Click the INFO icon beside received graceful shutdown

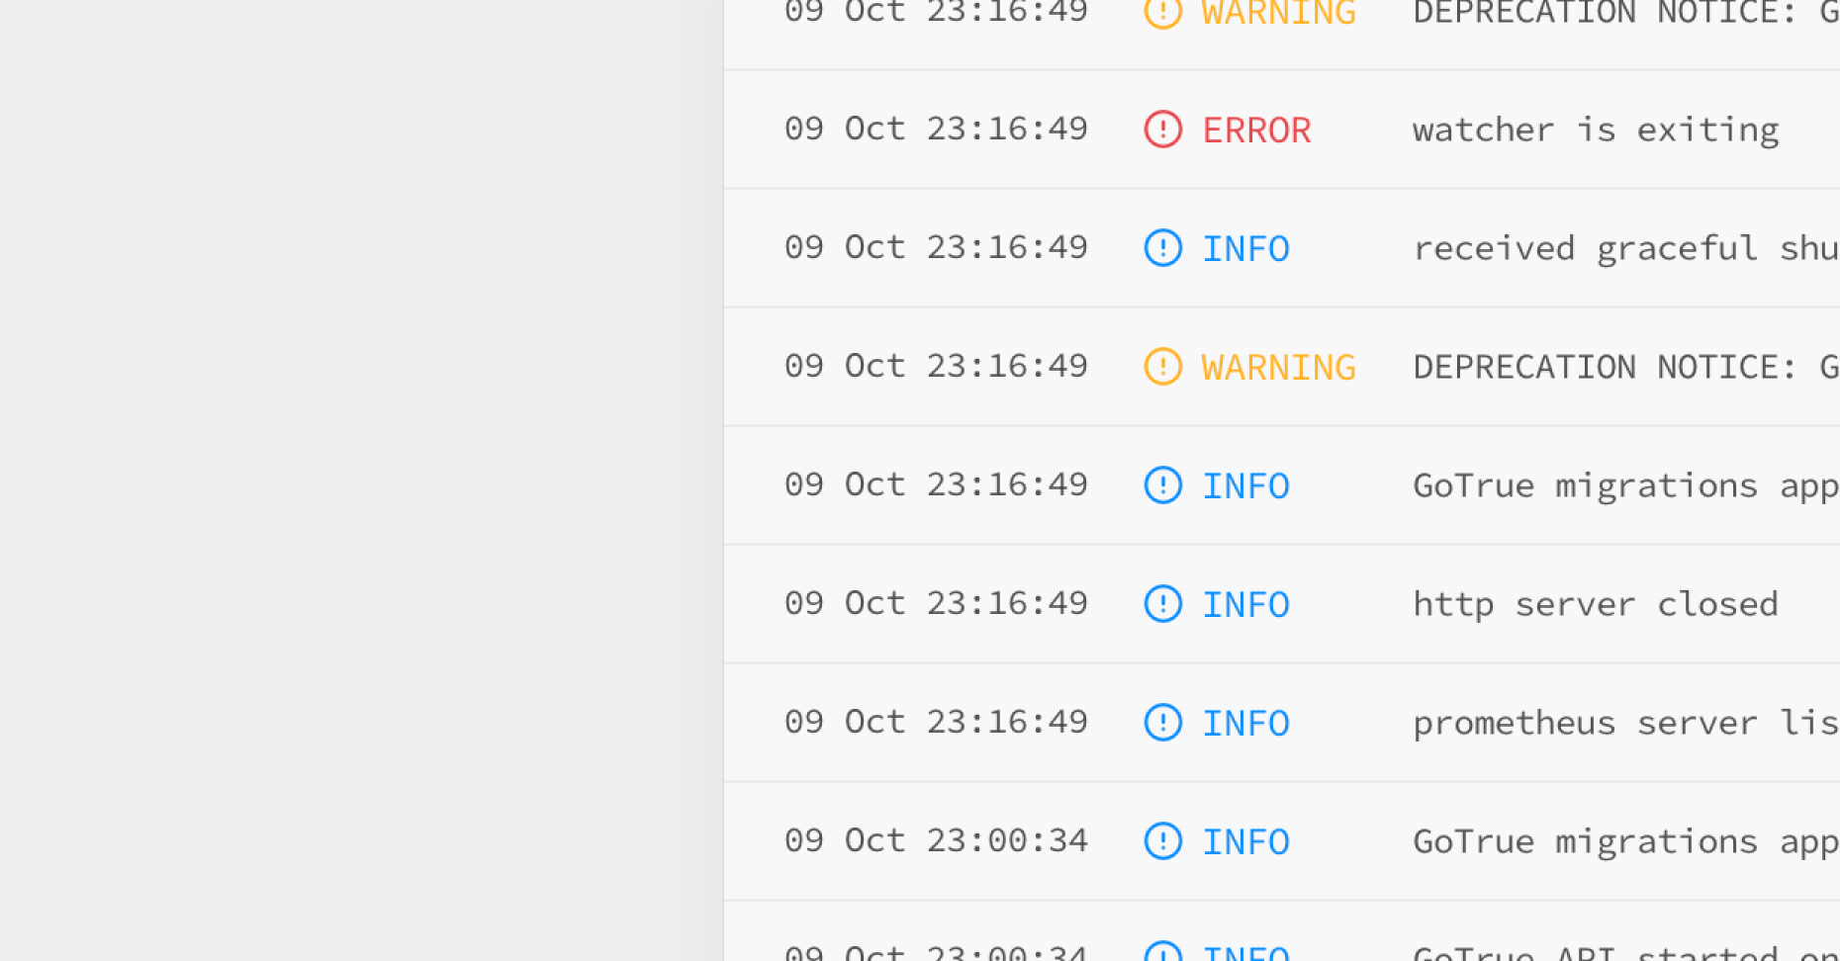1162,248
